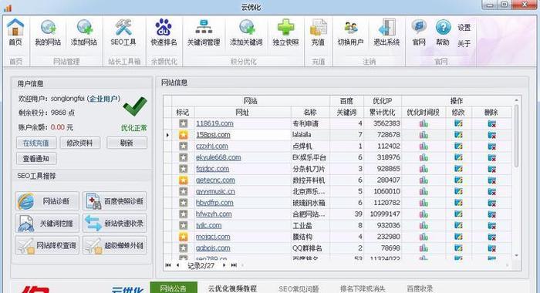The height and width of the screenshot is (293, 540).
Task: Switch to the 云优化视频教程 tab
Action: click(232, 288)
